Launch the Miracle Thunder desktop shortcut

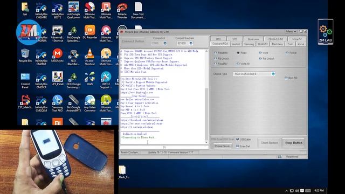122,11
